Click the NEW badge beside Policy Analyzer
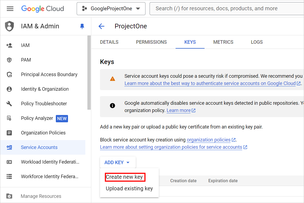Image resolution: width=304 pixels, height=203 pixels. (62, 119)
